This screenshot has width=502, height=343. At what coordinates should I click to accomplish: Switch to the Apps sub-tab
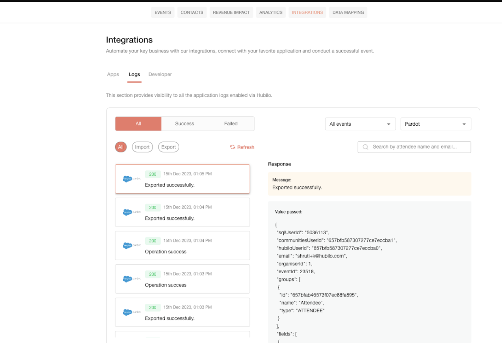113,74
